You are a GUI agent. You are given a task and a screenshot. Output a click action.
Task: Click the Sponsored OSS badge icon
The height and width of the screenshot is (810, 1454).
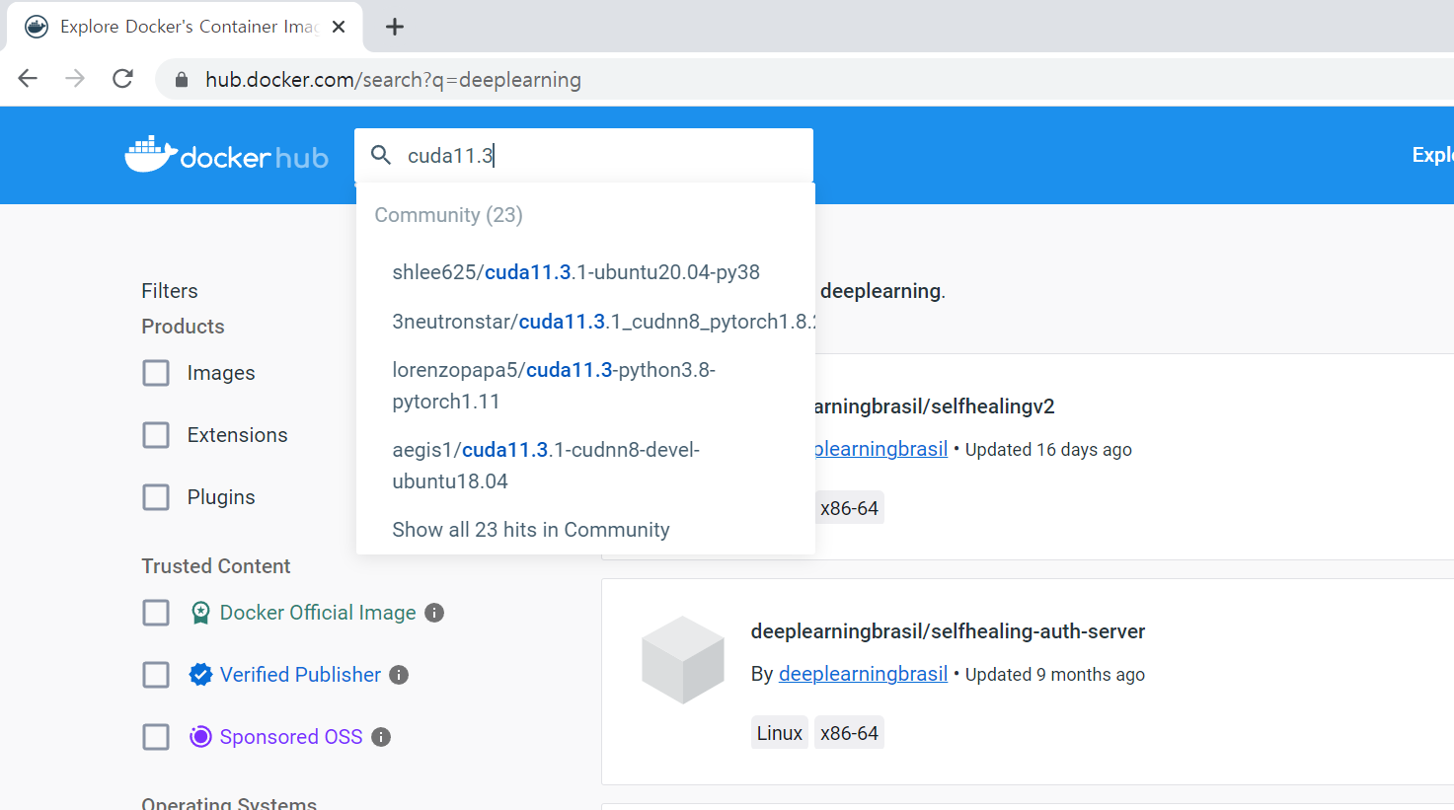click(x=200, y=737)
